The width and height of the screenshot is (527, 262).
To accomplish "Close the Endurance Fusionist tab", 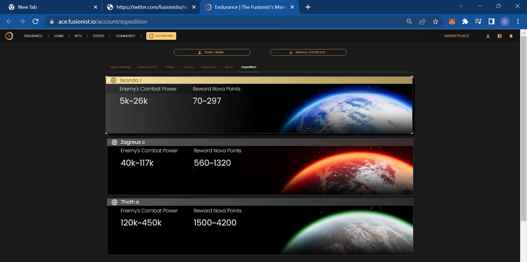I will [x=292, y=7].
